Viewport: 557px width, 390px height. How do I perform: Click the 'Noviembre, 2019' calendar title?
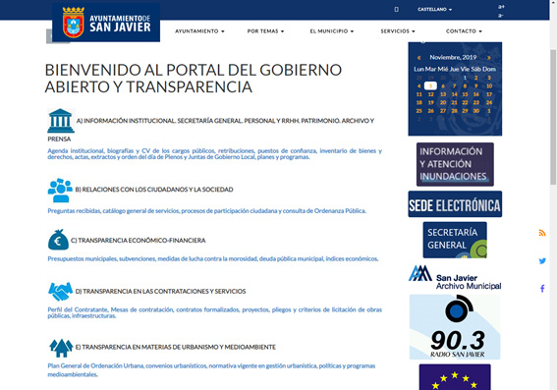click(x=453, y=57)
